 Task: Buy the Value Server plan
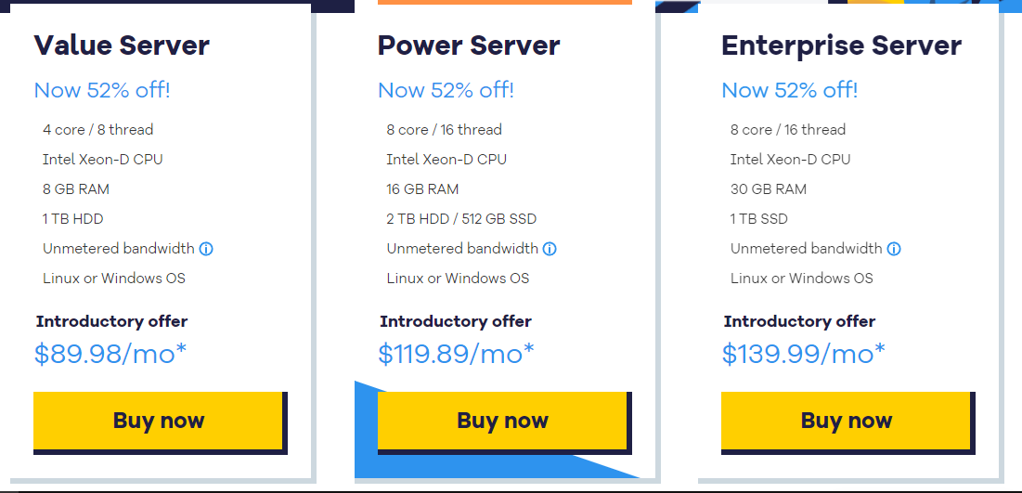click(159, 421)
